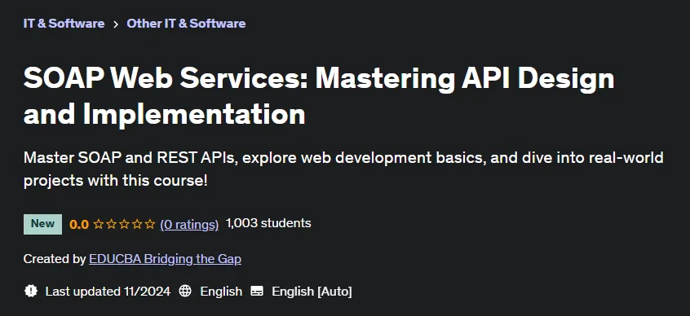The width and height of the screenshot is (690, 316).
Task: Click the breadcrumb chevron separator
Action: [x=116, y=24]
